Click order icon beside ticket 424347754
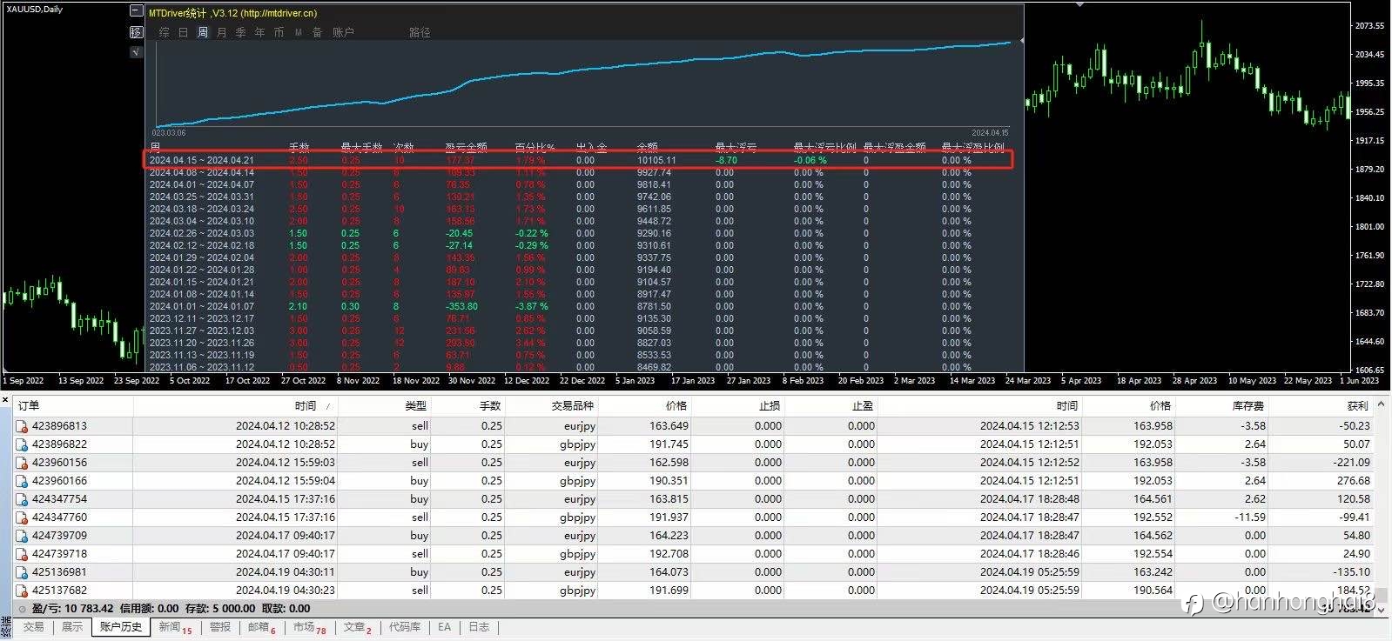The height and width of the screenshot is (641, 1392). (22, 499)
